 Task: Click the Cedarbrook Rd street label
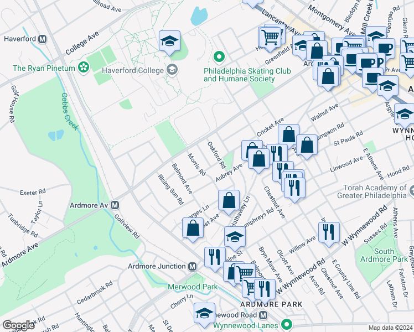95,292
